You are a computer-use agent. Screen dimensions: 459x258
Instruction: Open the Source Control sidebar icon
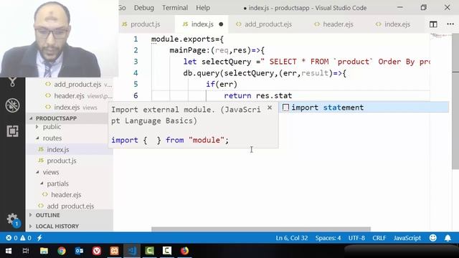(x=12, y=82)
